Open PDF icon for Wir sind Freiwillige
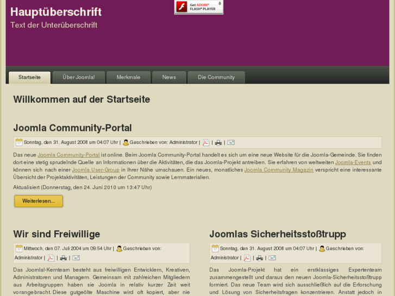Viewport: 395px width, 296px height. [x=51, y=258]
